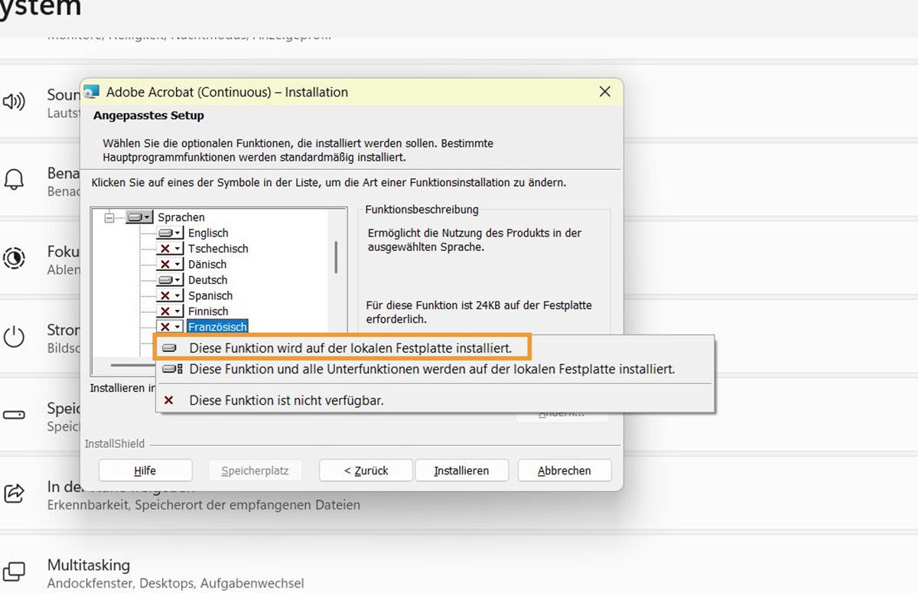Select the Spanisch language row
Screen dimensions: 918x593
coord(210,295)
